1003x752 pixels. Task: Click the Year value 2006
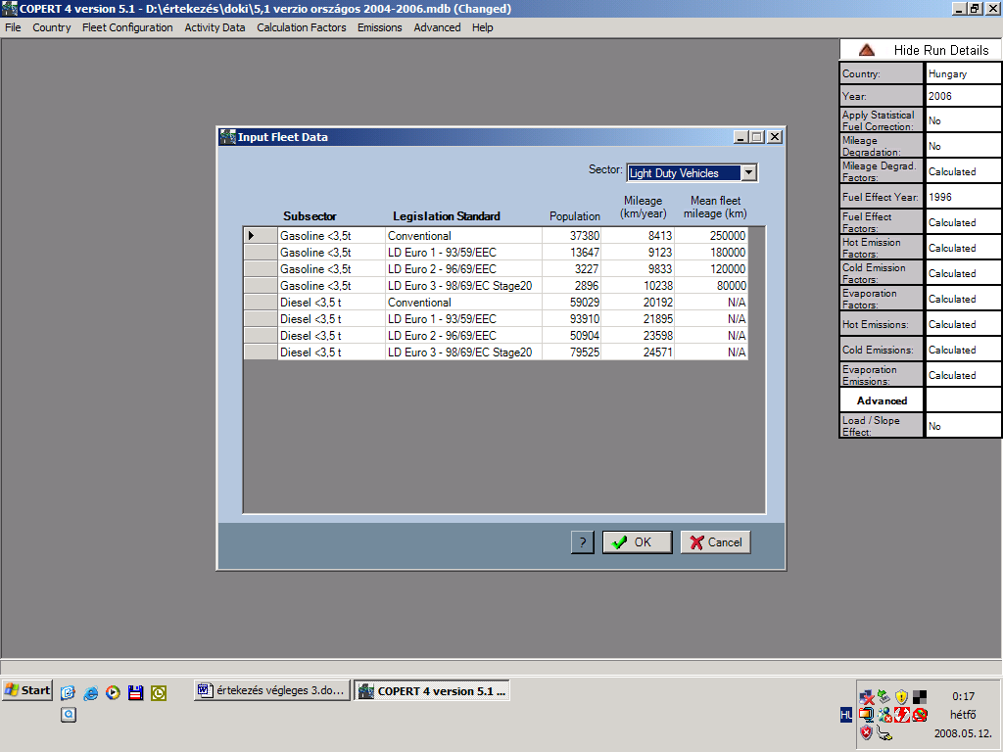pos(963,96)
